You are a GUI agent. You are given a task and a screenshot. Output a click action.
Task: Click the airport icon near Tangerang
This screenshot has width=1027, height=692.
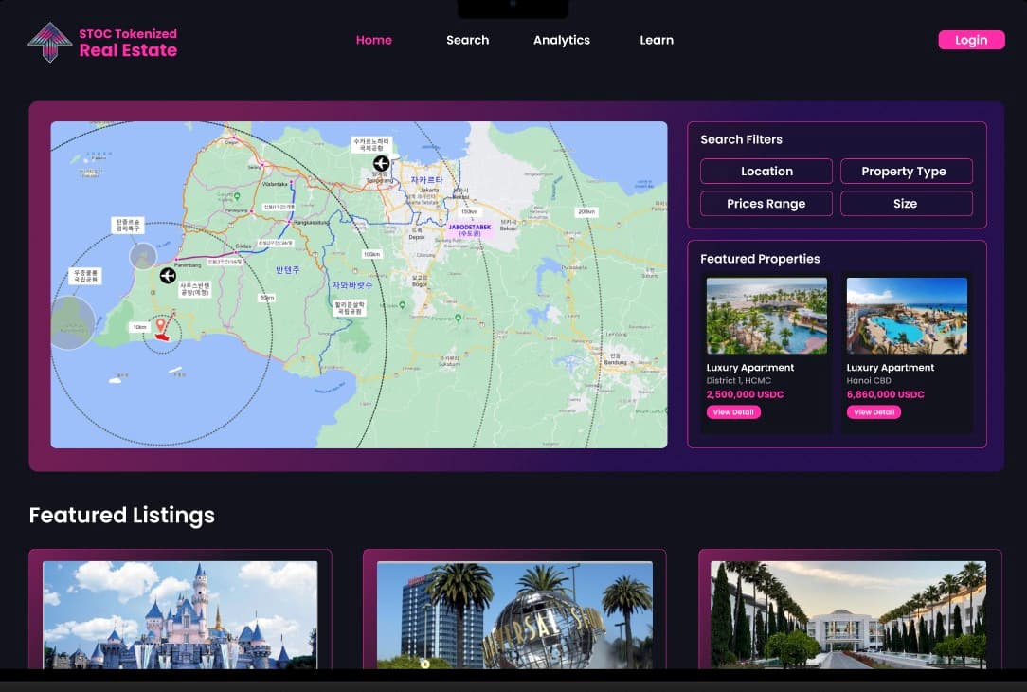coord(381,163)
